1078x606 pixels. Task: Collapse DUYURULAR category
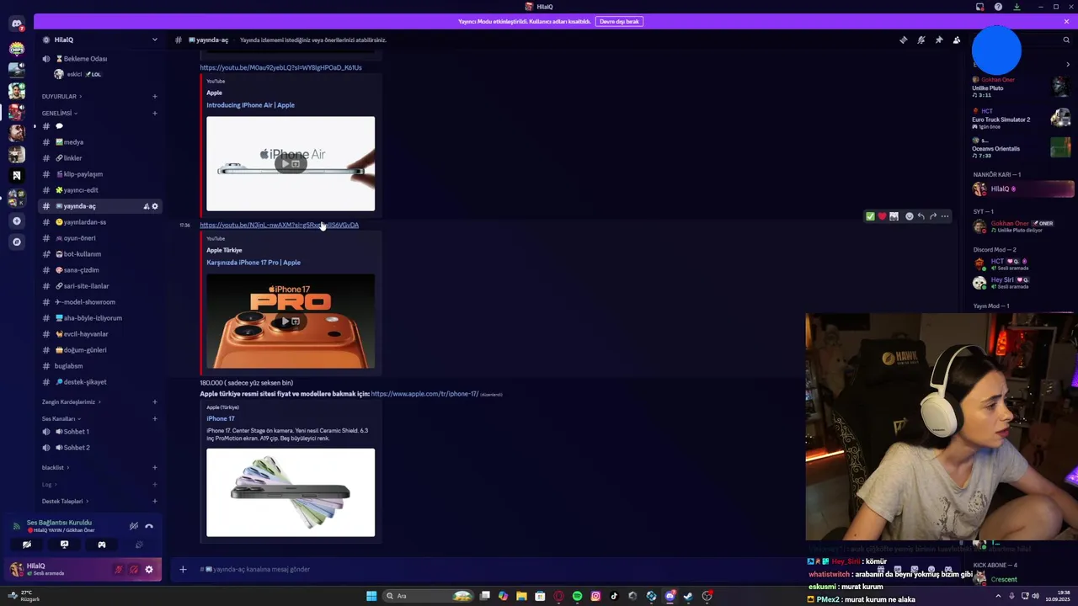pos(61,97)
